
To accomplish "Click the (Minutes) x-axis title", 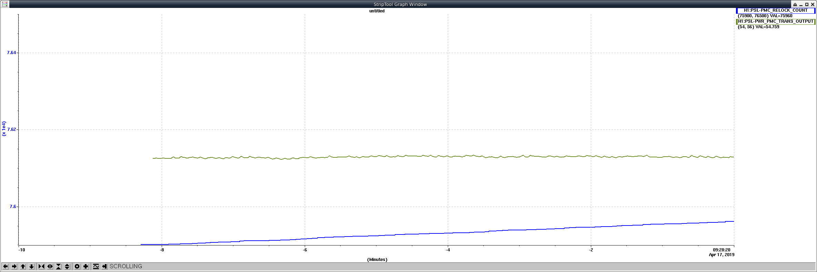I will (x=377, y=260).
